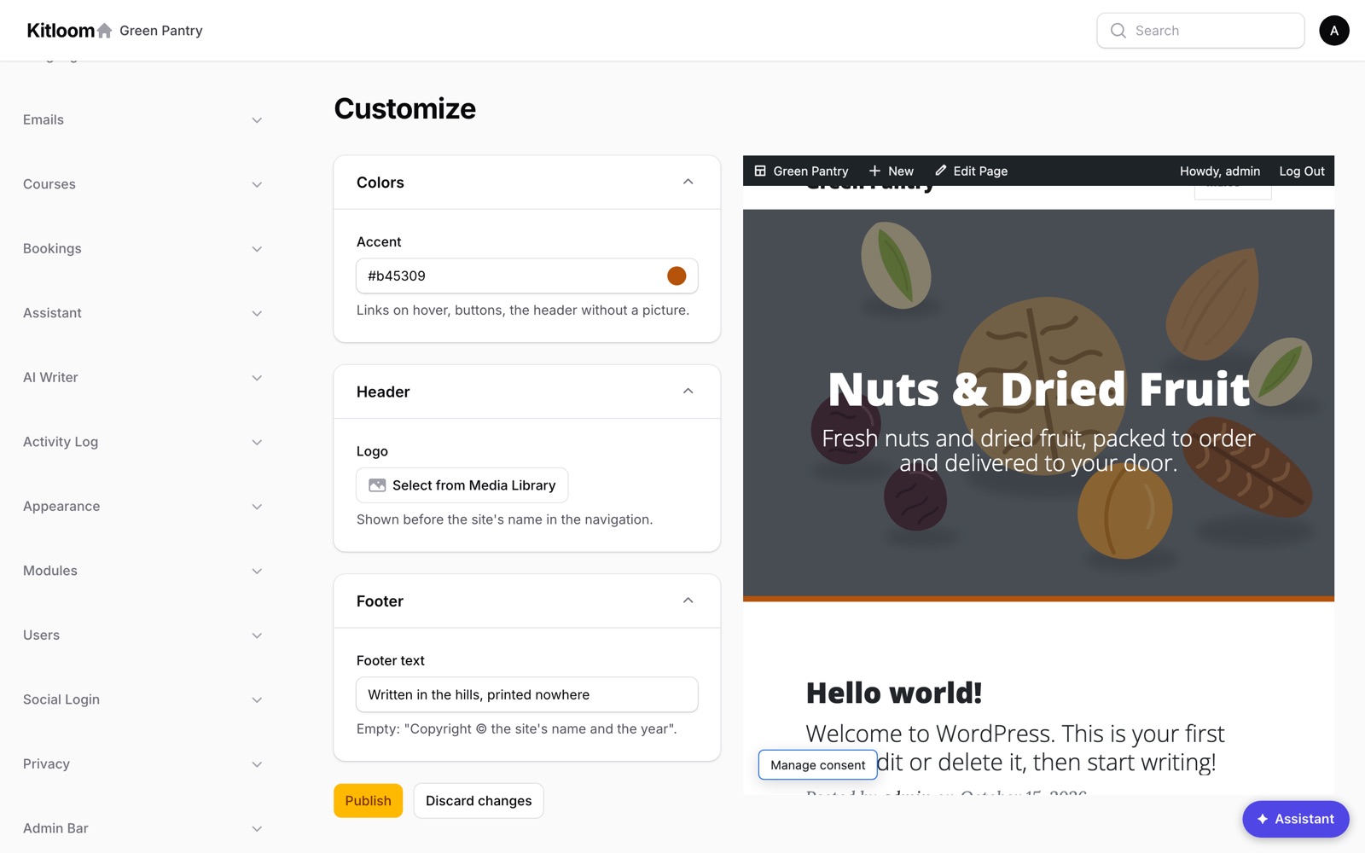Collapse the Colors panel

[x=688, y=182]
